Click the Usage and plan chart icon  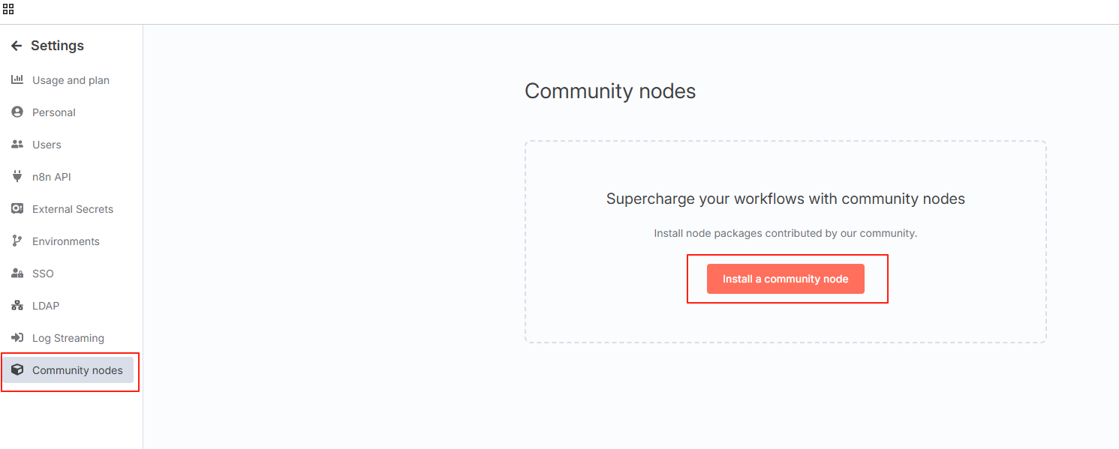[x=17, y=79]
